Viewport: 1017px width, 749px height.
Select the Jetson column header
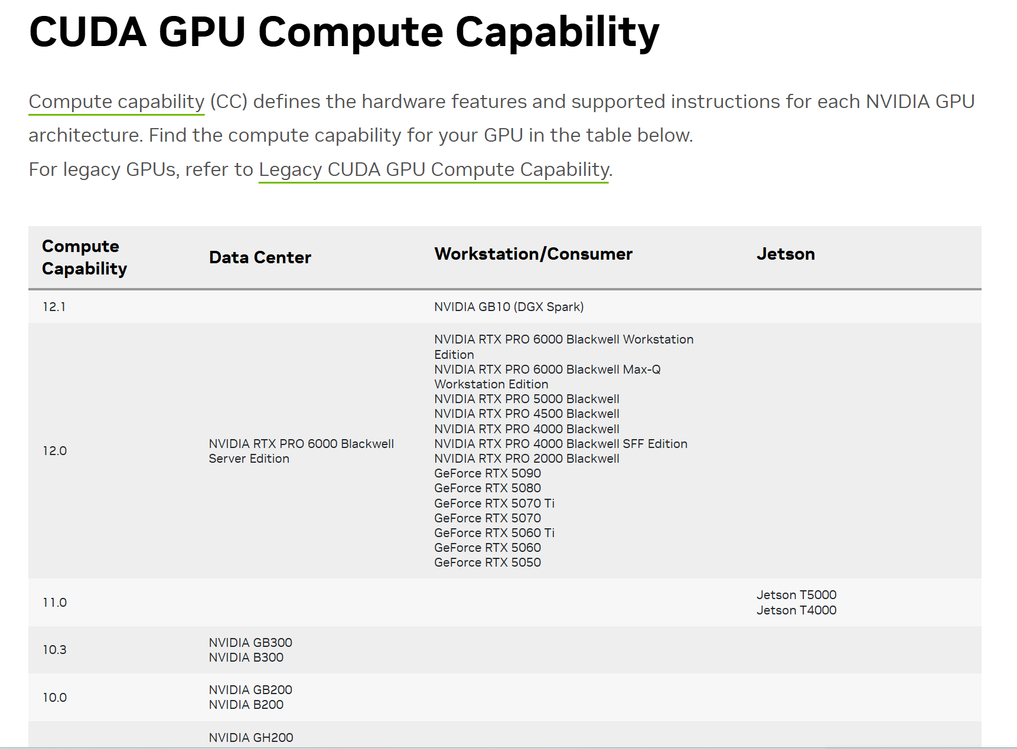[x=785, y=254]
